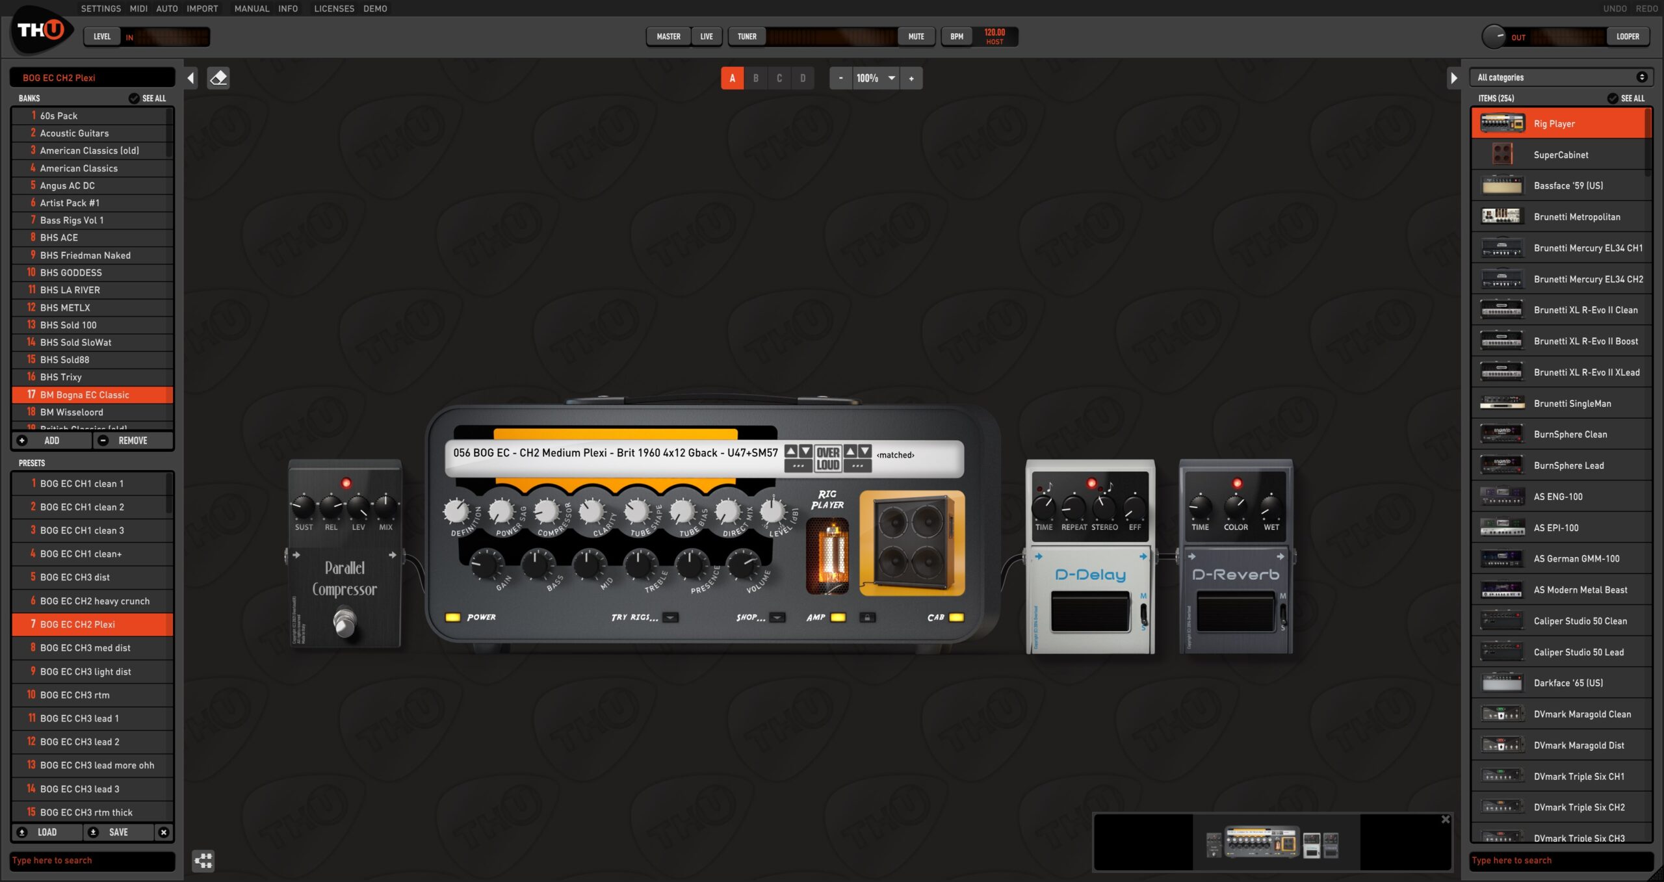Select the eraser icon to clear the rig

tap(219, 77)
